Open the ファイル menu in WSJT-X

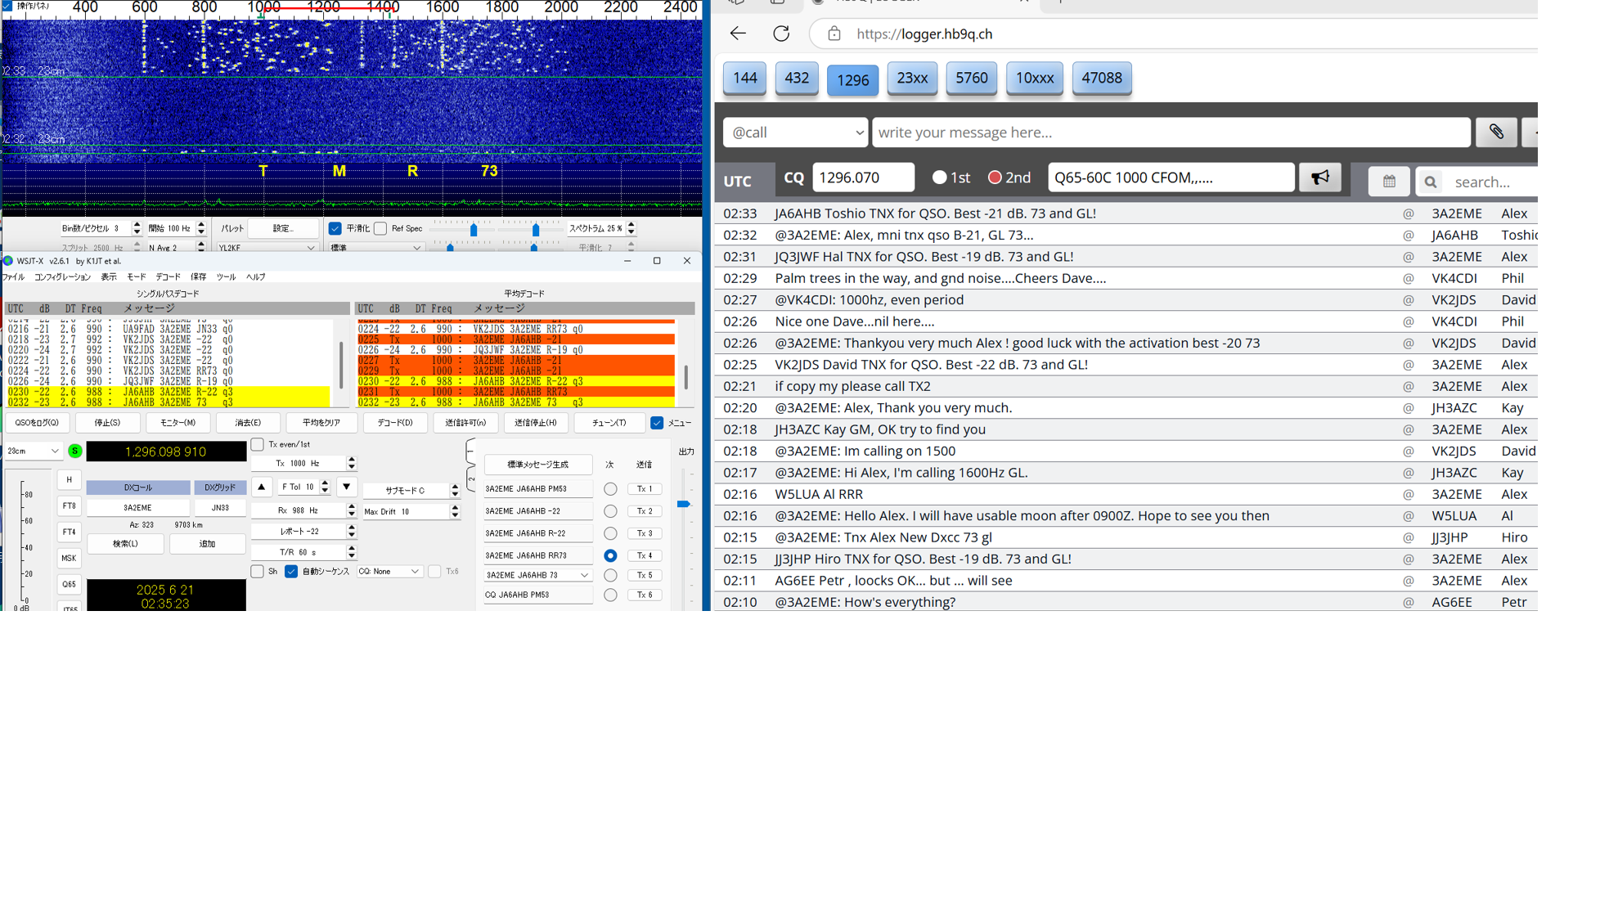tap(13, 277)
